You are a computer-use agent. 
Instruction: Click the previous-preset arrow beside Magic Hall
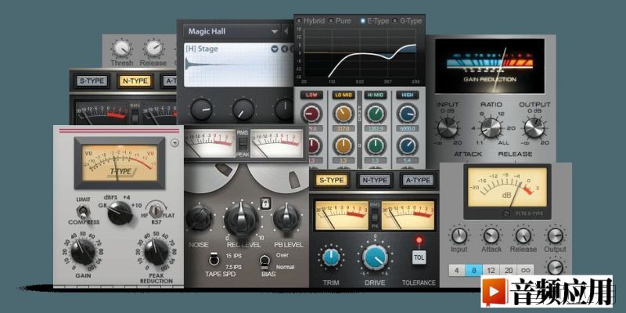286,31
